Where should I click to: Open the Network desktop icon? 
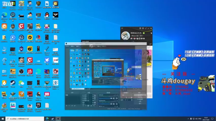coord(4,61)
